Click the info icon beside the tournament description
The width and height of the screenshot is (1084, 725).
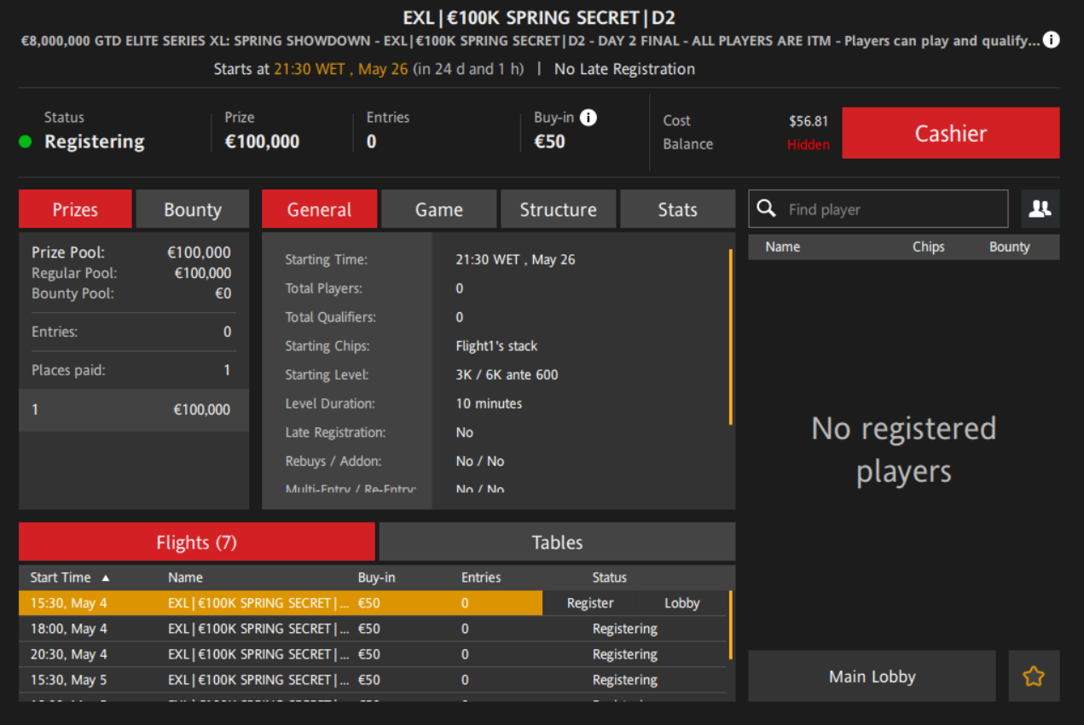click(x=1052, y=40)
